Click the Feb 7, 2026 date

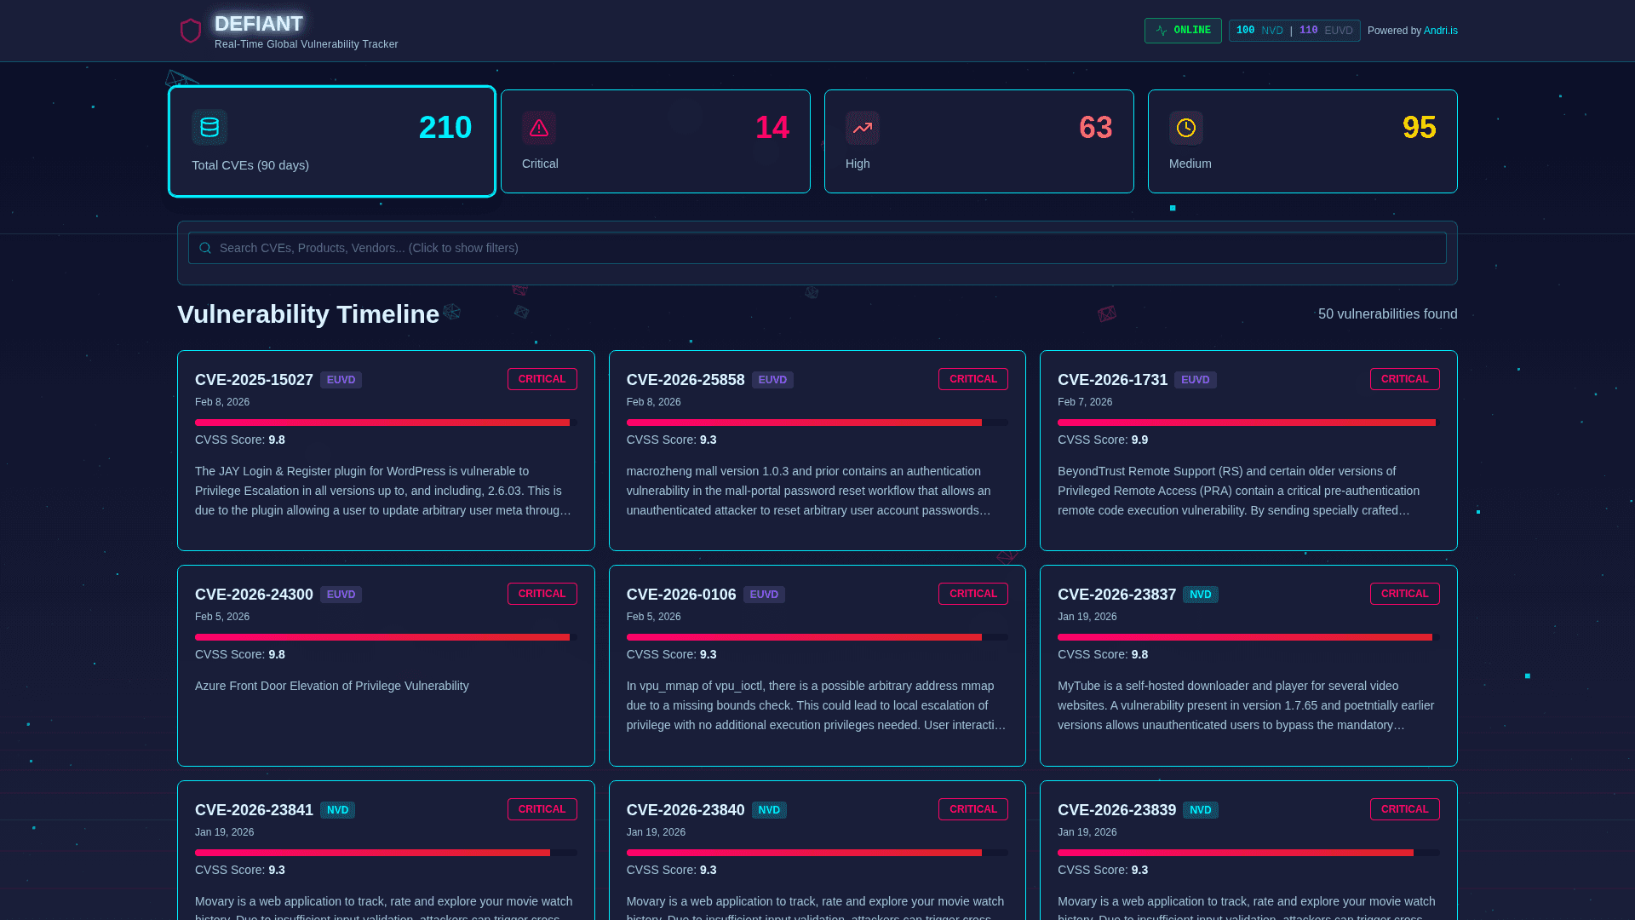click(x=1085, y=402)
